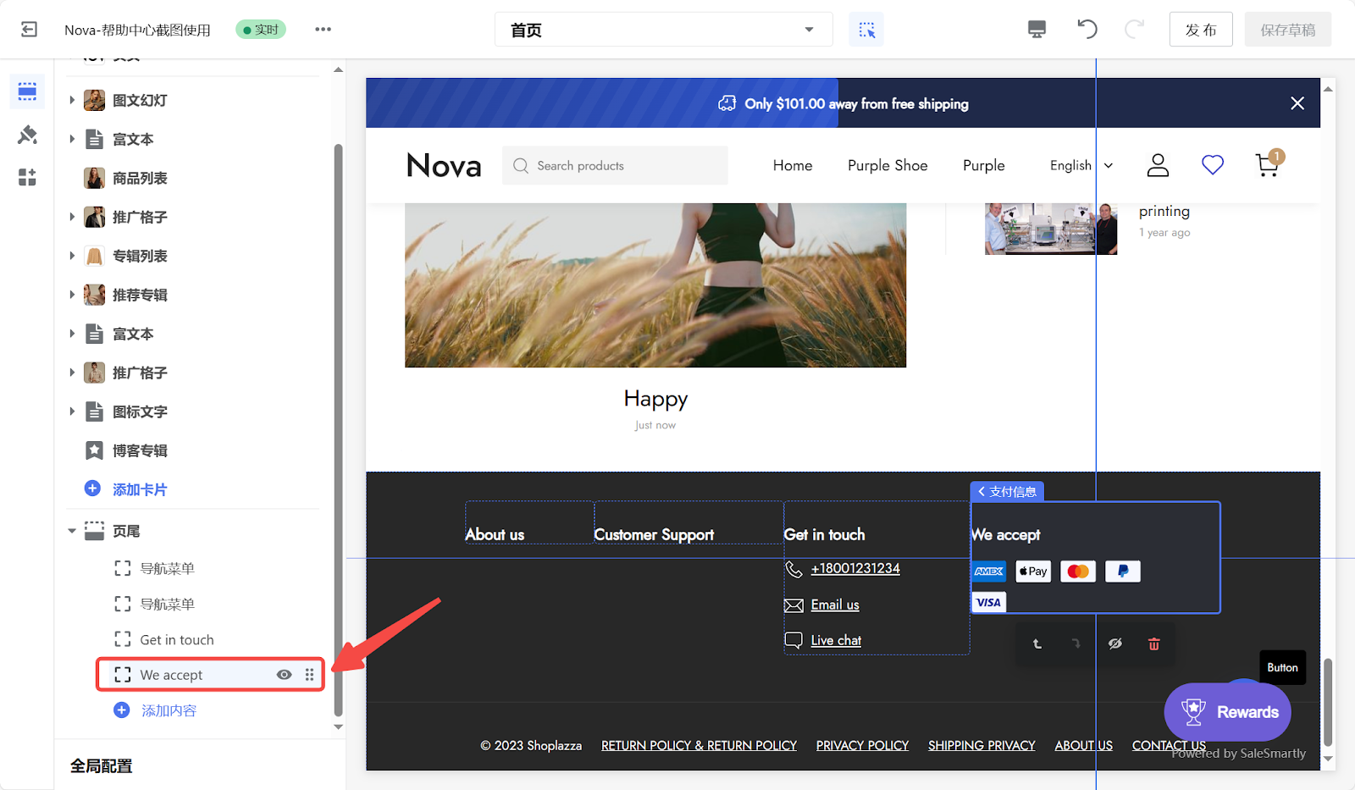Screen dimensions: 1355x790
Task: Click the phone icon in Get in touch
Action: tap(794, 569)
